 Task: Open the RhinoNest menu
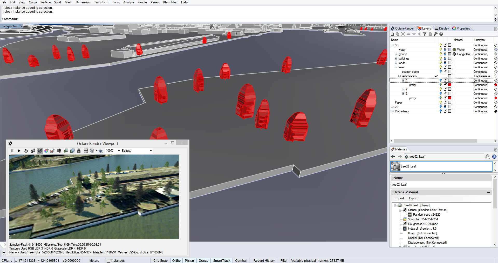[170, 2]
